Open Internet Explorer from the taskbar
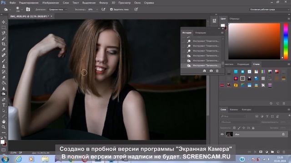 [19, 159]
